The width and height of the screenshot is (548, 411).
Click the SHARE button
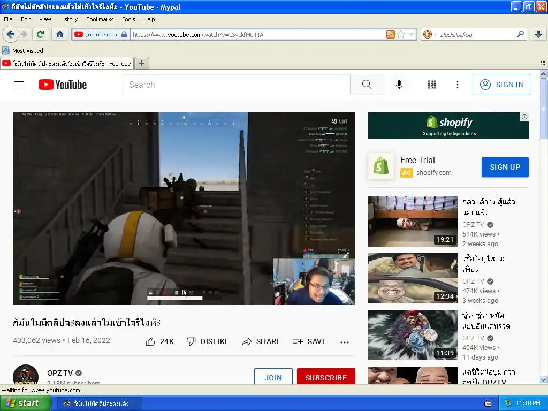pos(261,341)
